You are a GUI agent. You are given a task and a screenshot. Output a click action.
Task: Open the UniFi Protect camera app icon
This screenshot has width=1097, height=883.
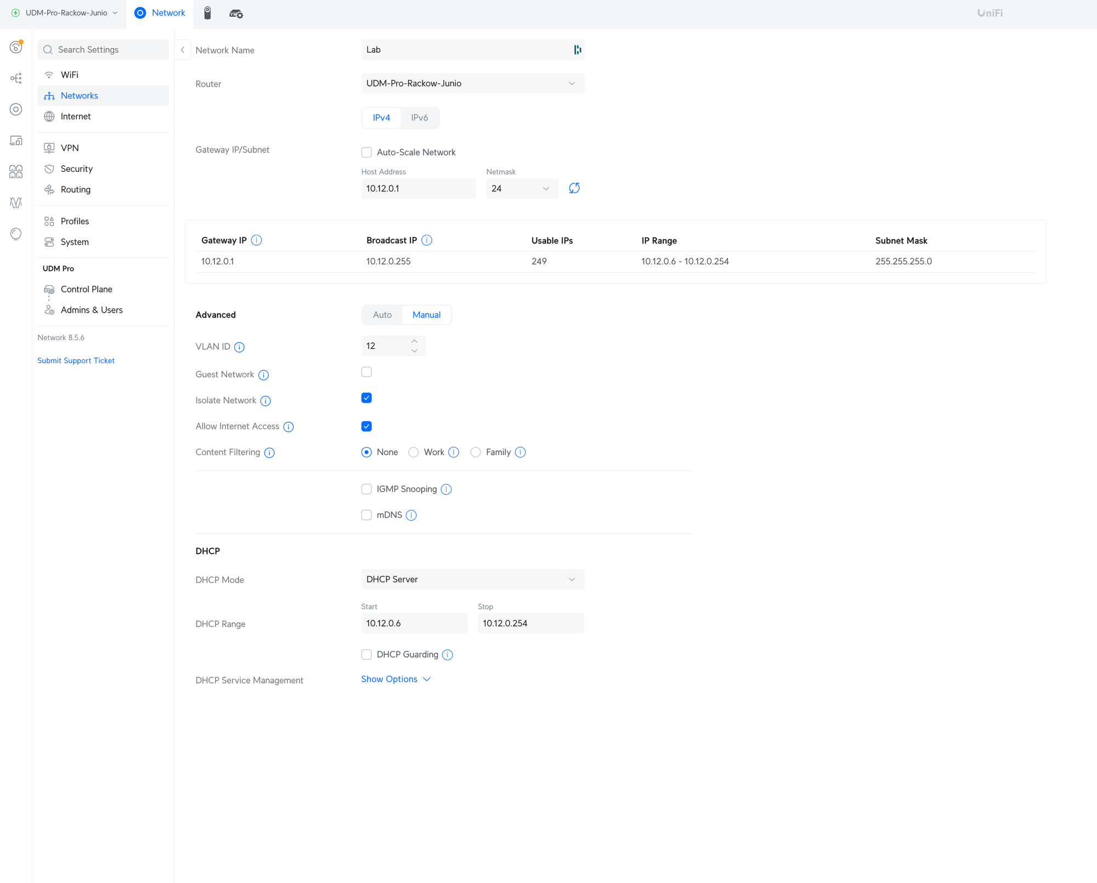(x=207, y=13)
